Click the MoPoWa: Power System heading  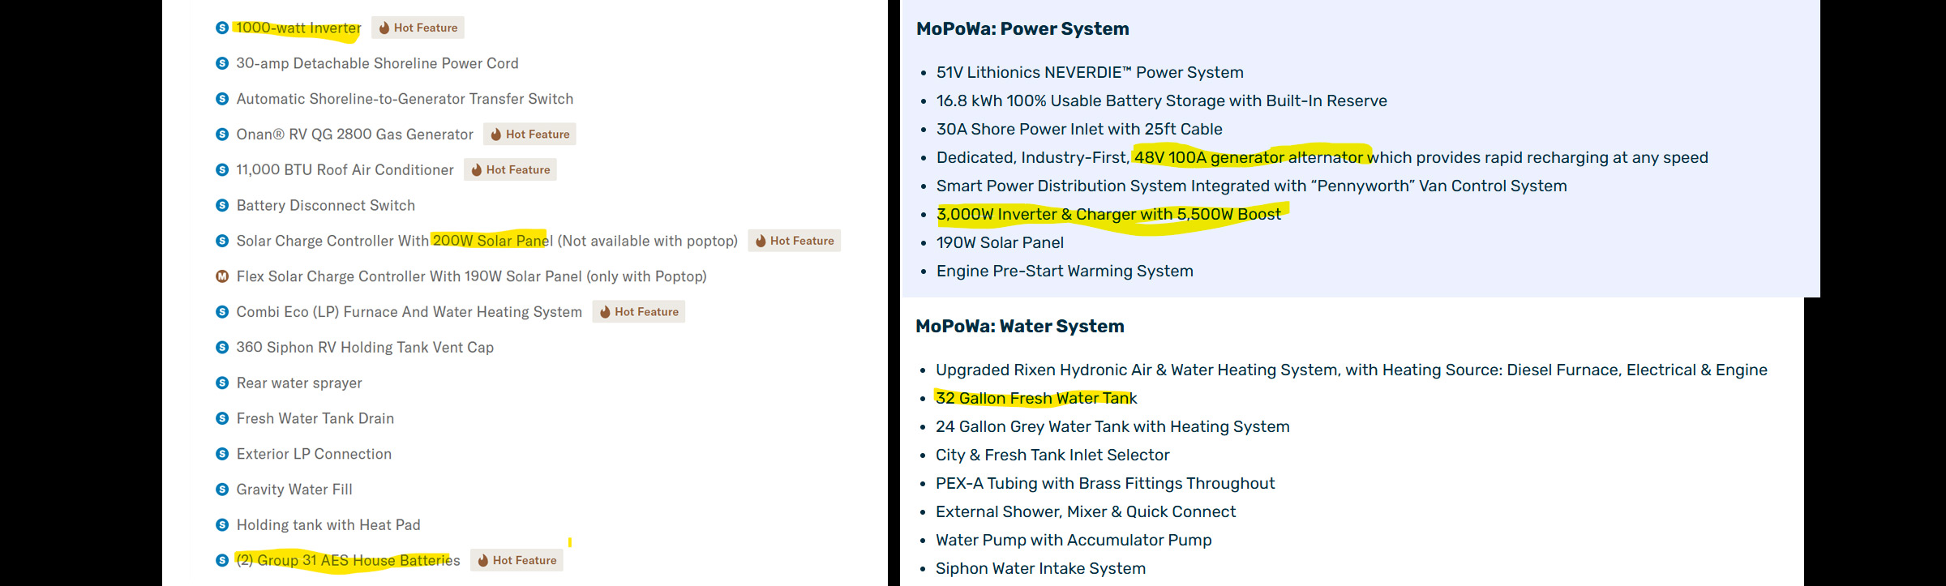(1022, 28)
